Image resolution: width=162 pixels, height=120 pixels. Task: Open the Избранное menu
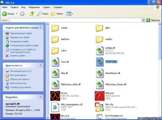34,7
